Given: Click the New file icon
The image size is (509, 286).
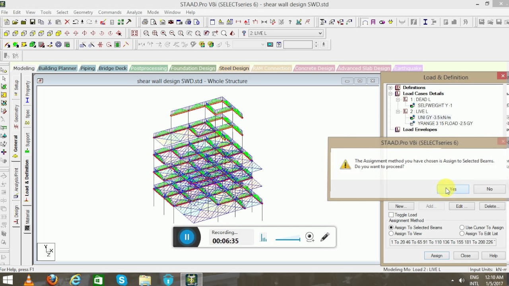Looking at the screenshot, I should click(x=6, y=22).
